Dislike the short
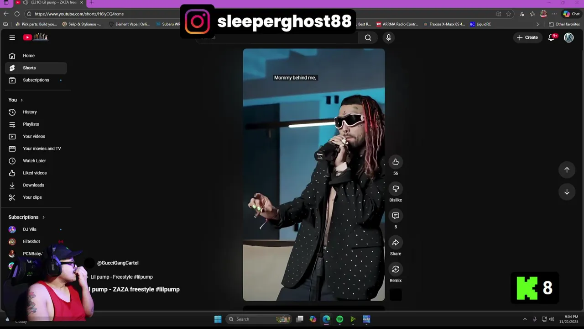The width and height of the screenshot is (584, 329). tap(396, 189)
